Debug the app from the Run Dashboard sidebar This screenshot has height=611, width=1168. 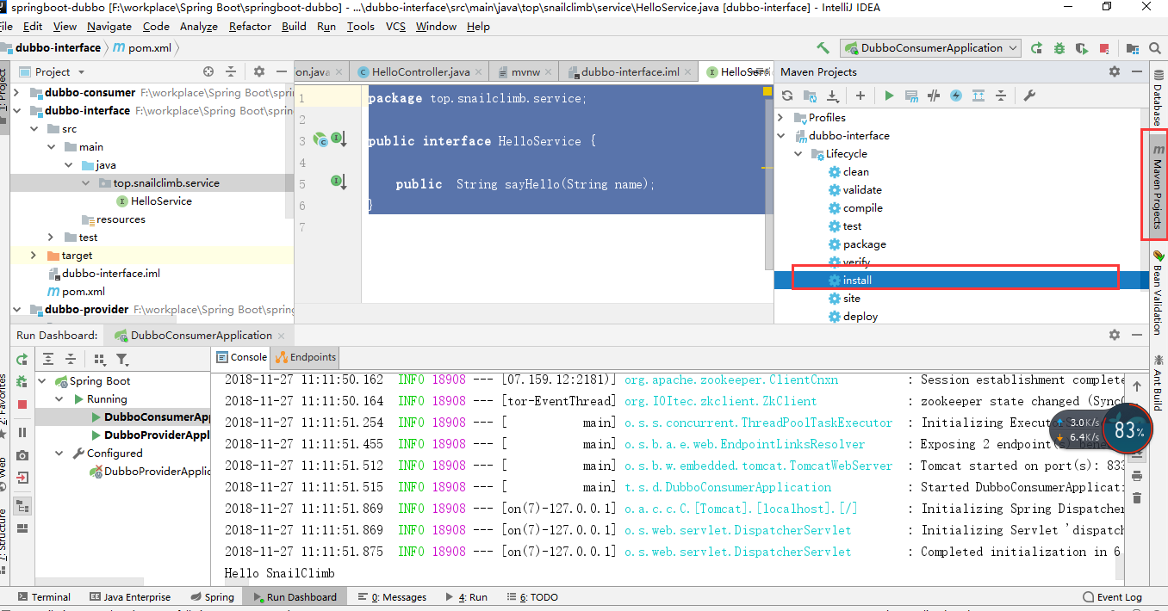click(22, 382)
